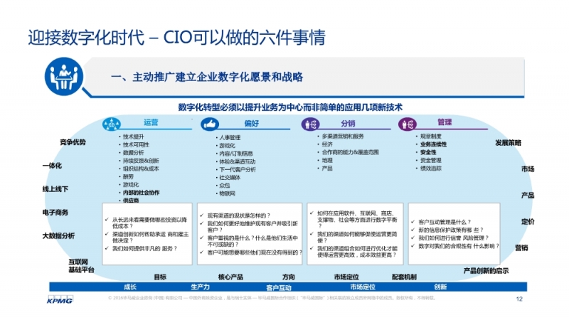The width and height of the screenshot is (569, 320).
Task: Click the bullet 多渠道营销和服务
Action: (343, 137)
